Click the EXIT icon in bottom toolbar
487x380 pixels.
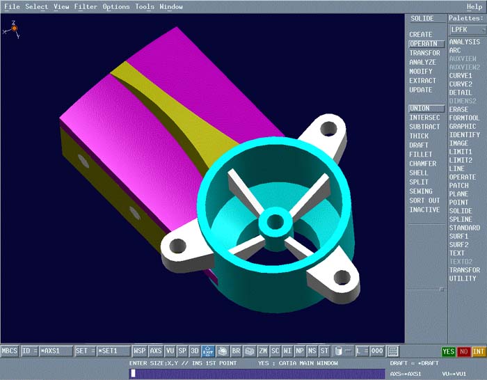pyautogui.click(x=208, y=351)
